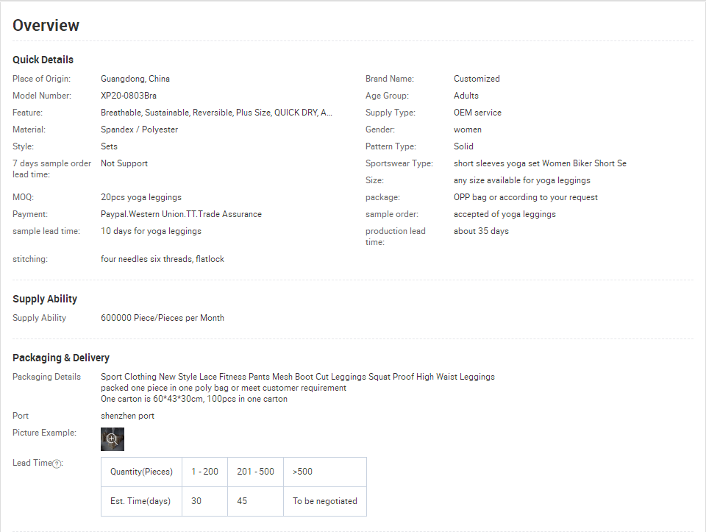Click the Lead Time help question mark icon
The width and height of the screenshot is (706, 532).
tap(57, 464)
